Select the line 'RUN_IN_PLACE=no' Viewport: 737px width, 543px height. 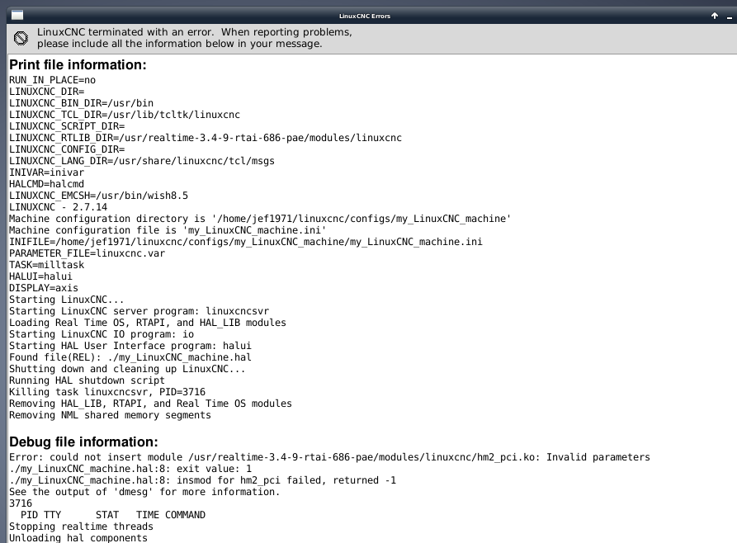coord(52,80)
